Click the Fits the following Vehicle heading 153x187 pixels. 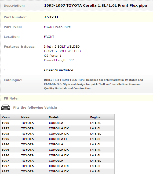click(x=35, y=108)
